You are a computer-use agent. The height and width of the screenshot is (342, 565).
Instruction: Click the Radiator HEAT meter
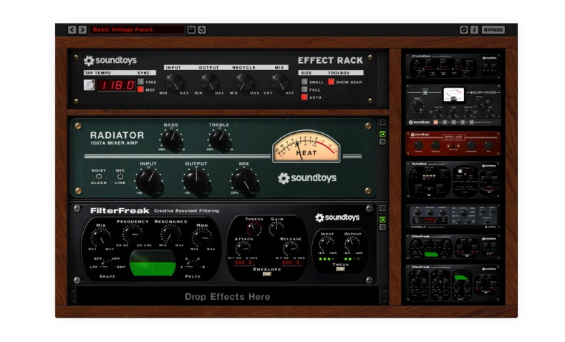[306, 147]
